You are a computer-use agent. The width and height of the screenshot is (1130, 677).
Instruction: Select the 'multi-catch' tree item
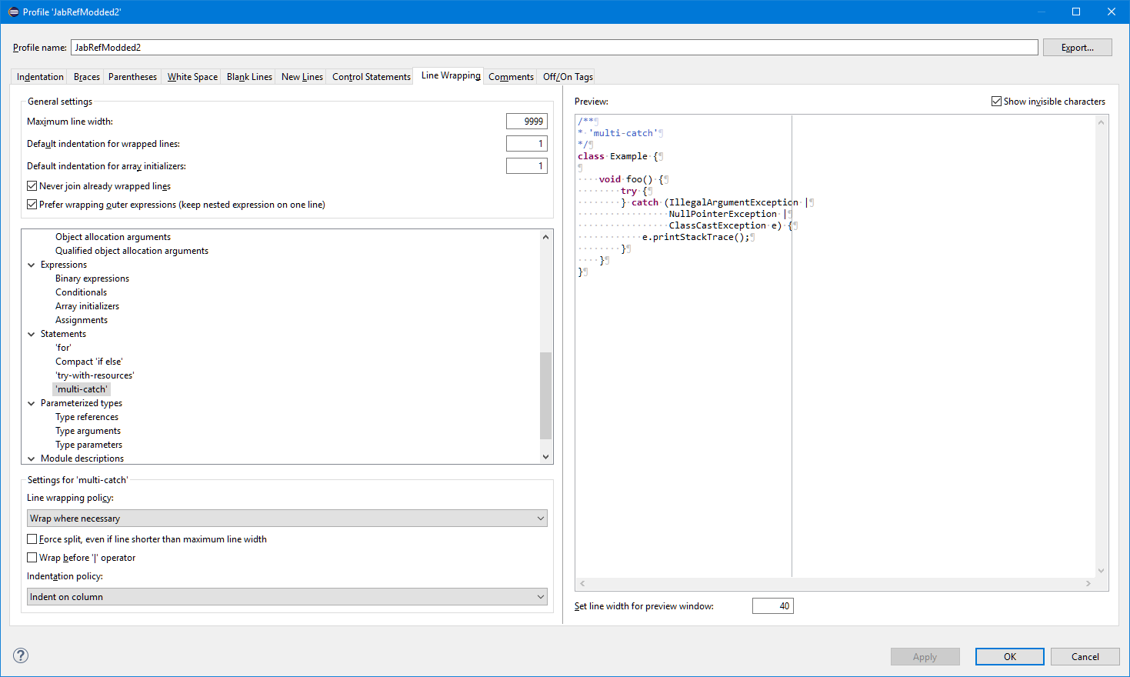click(82, 389)
